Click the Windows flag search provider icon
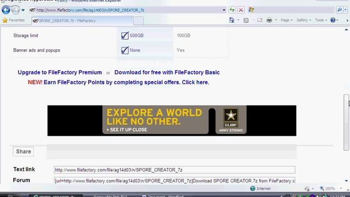Viewport: 350px width, 197px height. coord(251,10)
